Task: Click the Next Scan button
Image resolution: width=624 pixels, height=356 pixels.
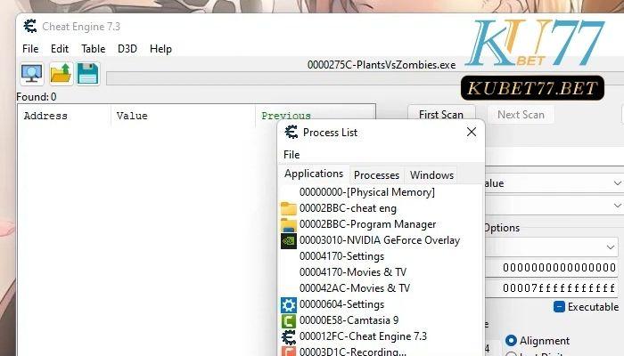Action: (521, 115)
